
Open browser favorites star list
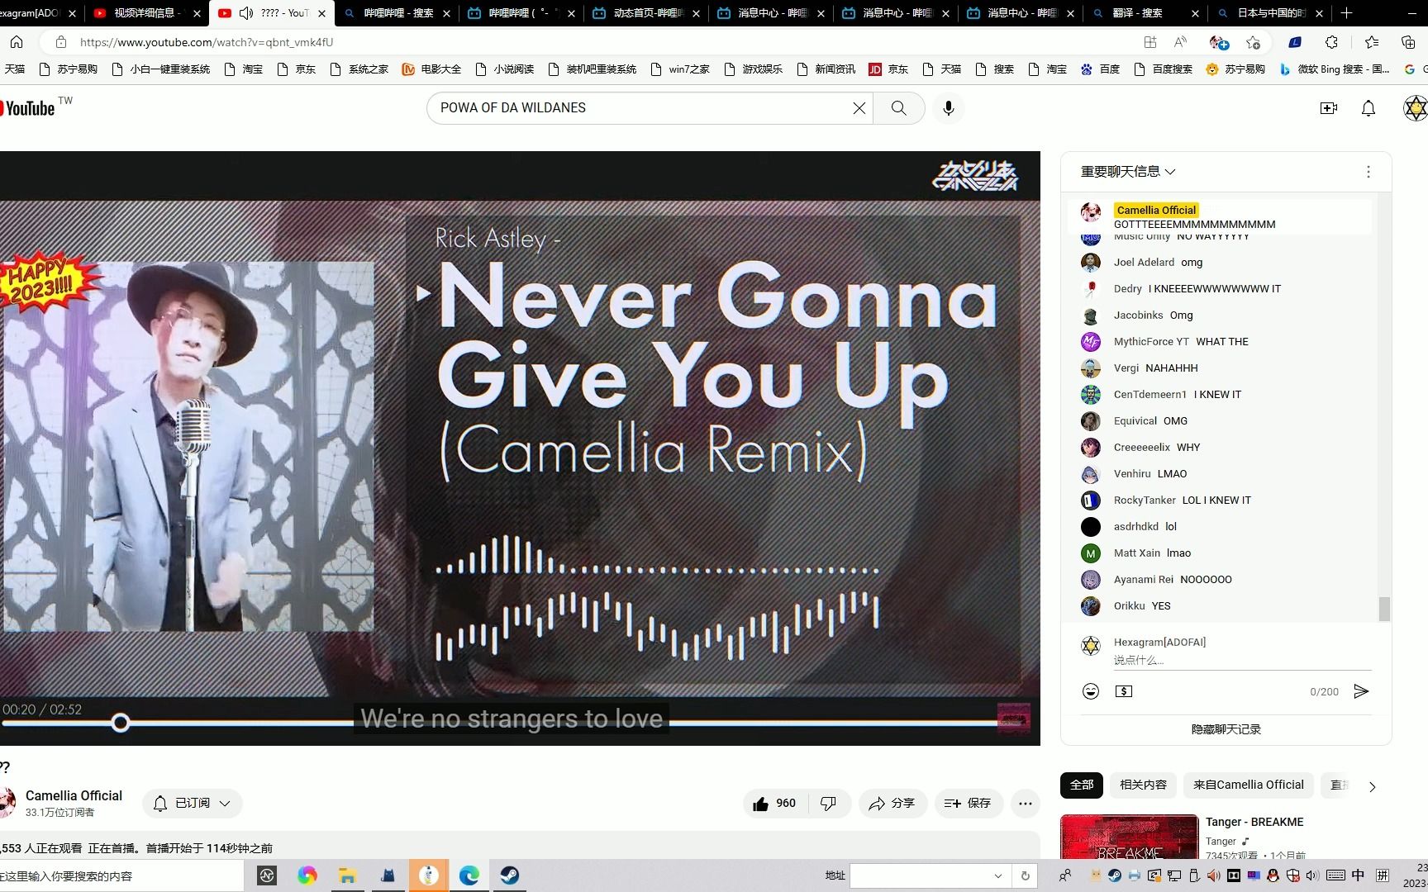point(1372,42)
